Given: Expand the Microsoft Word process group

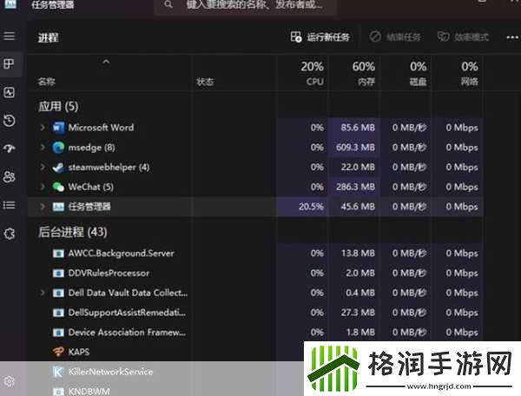Looking at the screenshot, I should point(43,128).
